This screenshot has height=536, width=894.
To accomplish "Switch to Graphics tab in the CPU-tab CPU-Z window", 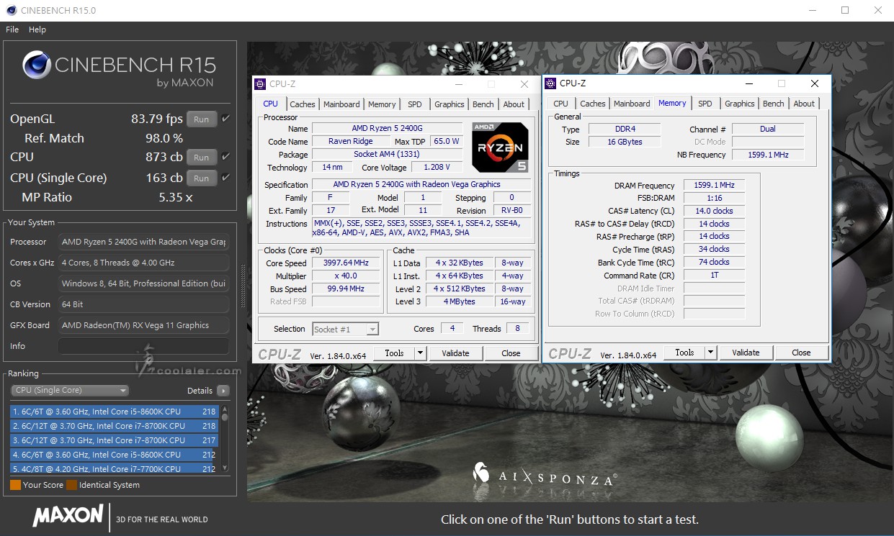I will 450,104.
